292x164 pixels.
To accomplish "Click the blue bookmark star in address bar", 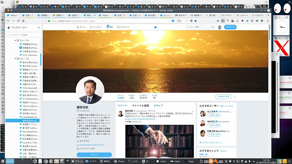I will 196,21.
